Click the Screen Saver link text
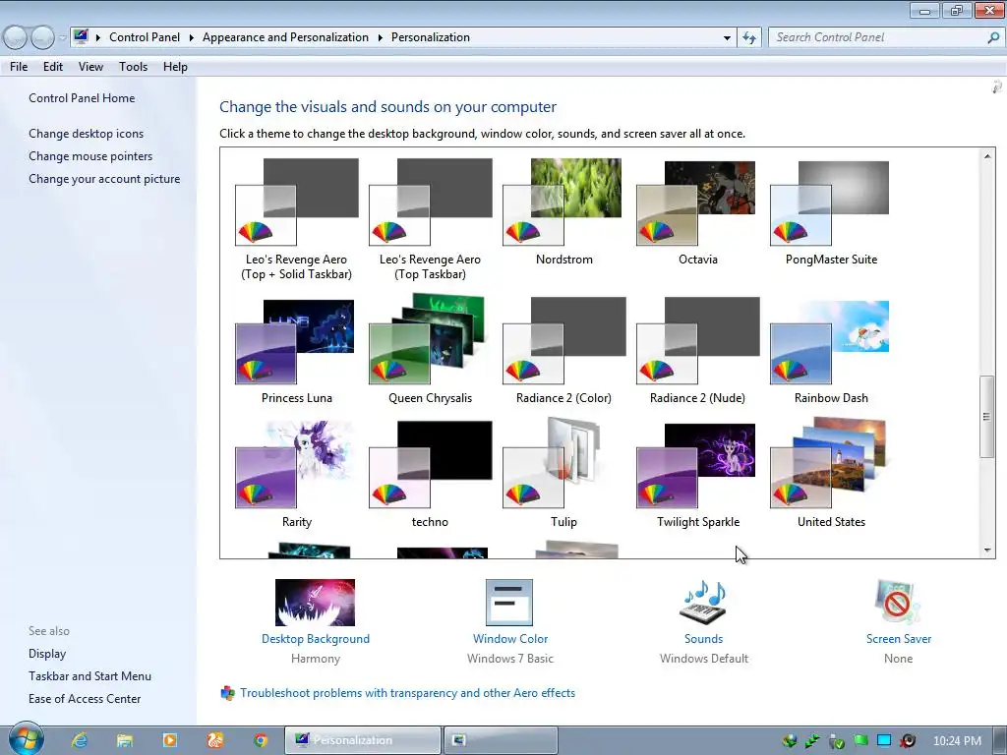This screenshot has width=1007, height=755. point(899,639)
